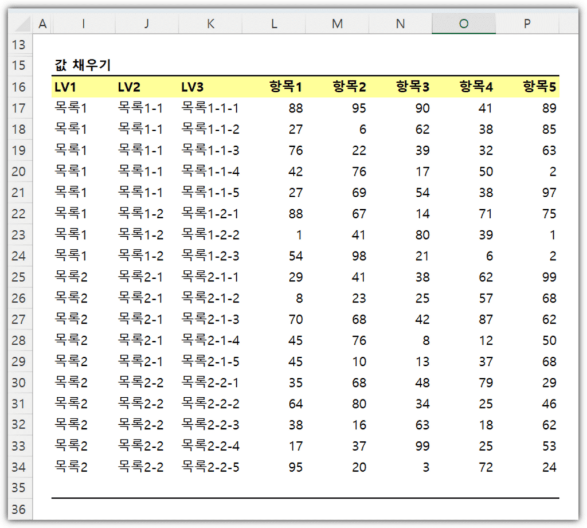Click the 항목5 header cell
The height and width of the screenshot is (528, 587).
click(x=527, y=87)
